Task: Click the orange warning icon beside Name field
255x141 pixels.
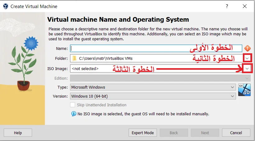Action: click(x=247, y=48)
